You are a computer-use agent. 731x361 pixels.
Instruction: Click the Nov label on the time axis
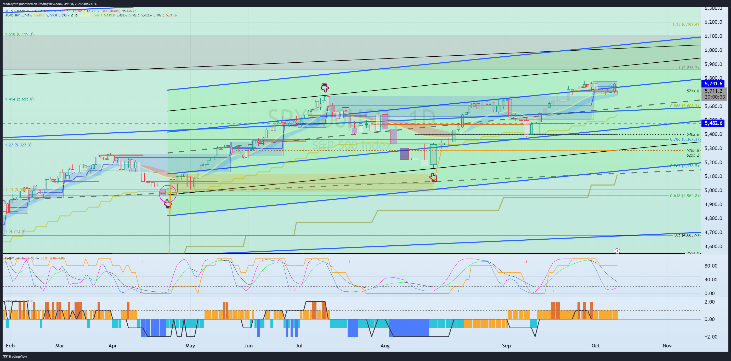point(667,346)
